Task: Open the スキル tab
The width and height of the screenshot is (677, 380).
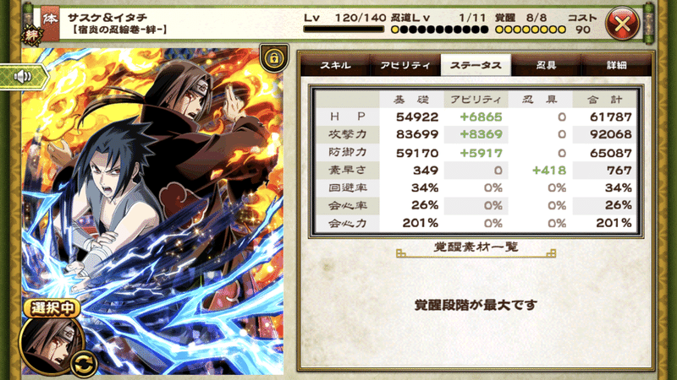Action: coord(335,65)
